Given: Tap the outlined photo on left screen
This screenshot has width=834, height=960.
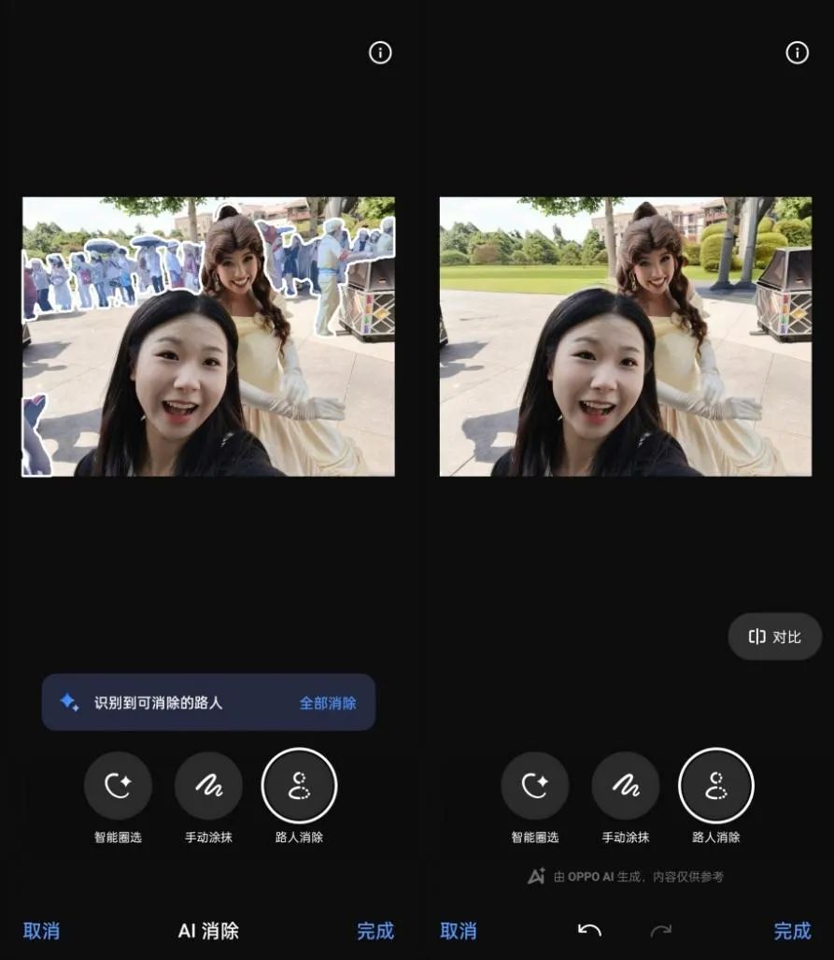Looking at the screenshot, I should (x=208, y=337).
